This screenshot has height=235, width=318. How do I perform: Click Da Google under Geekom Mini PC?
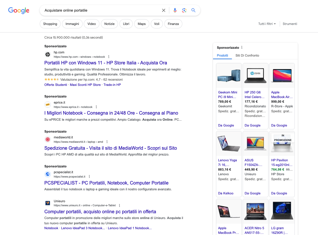(226, 125)
